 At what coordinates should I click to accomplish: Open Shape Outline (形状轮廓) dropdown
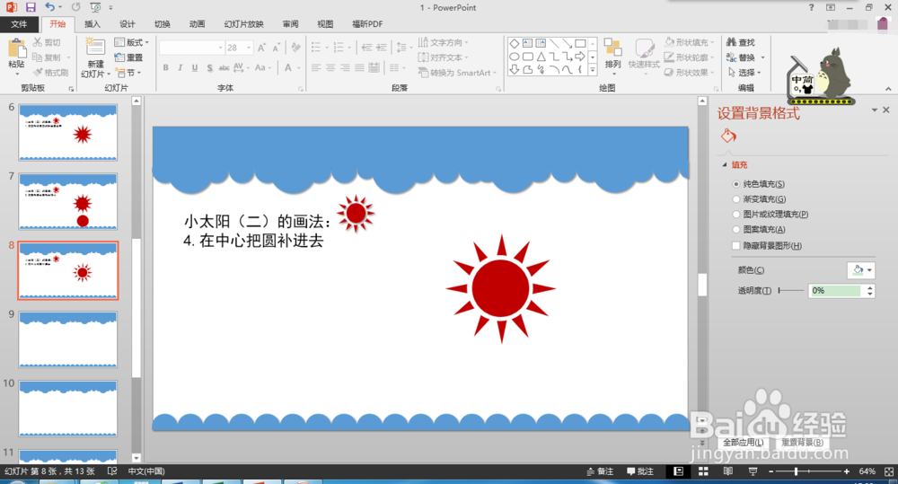pos(690,57)
